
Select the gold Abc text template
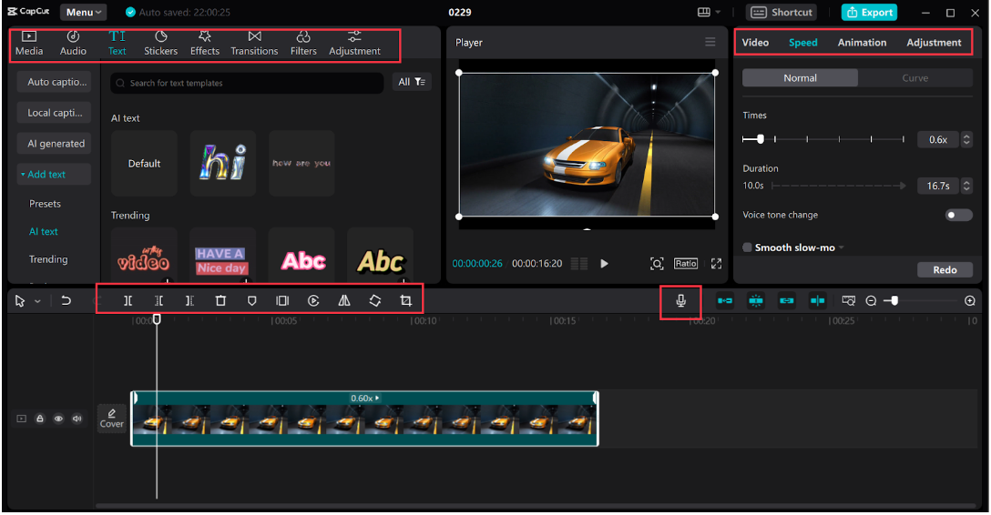point(380,257)
